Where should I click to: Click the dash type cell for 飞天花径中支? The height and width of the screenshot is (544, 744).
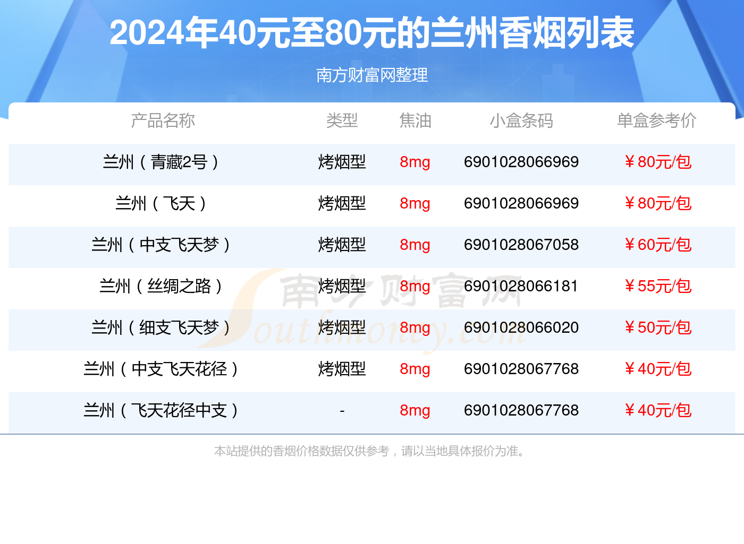tap(342, 410)
